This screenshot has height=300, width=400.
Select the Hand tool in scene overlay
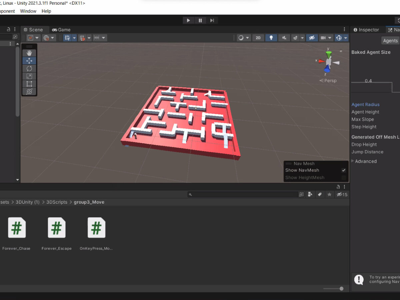[29, 53]
